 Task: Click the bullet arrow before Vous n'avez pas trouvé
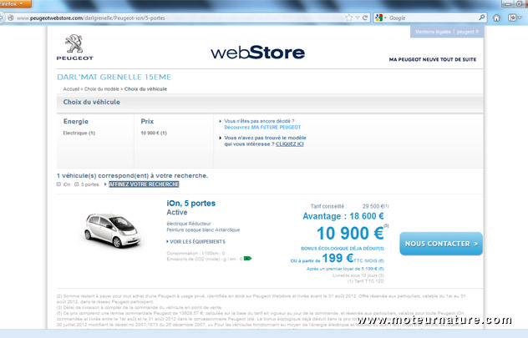point(221,138)
